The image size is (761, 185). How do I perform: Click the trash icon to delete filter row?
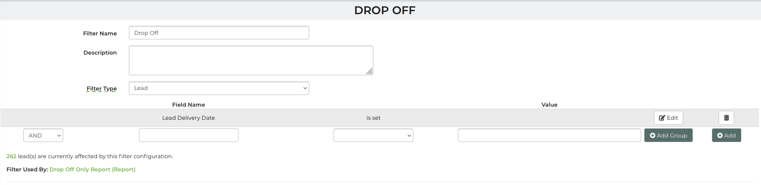click(726, 118)
